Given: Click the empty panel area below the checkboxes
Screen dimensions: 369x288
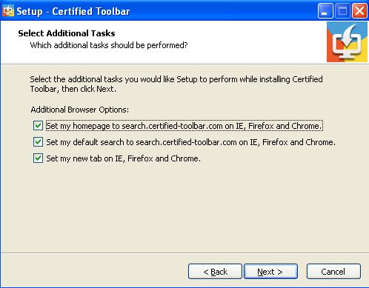Looking at the screenshot, I should [x=184, y=207].
